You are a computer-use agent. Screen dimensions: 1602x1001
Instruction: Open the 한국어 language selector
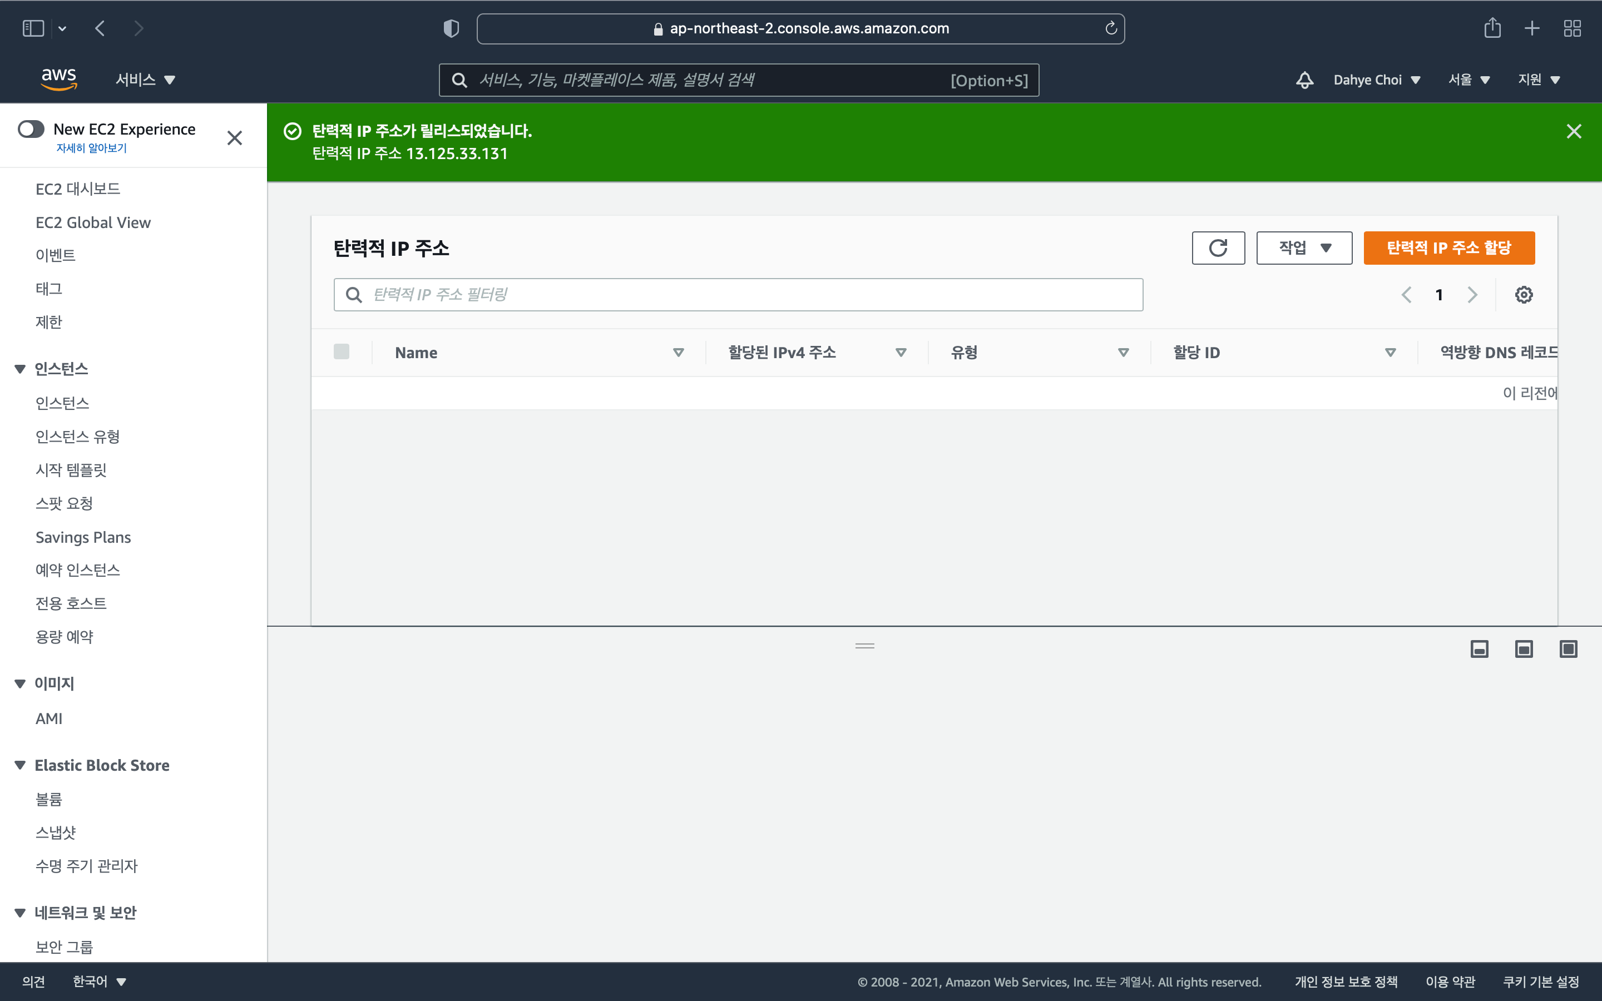(x=100, y=981)
